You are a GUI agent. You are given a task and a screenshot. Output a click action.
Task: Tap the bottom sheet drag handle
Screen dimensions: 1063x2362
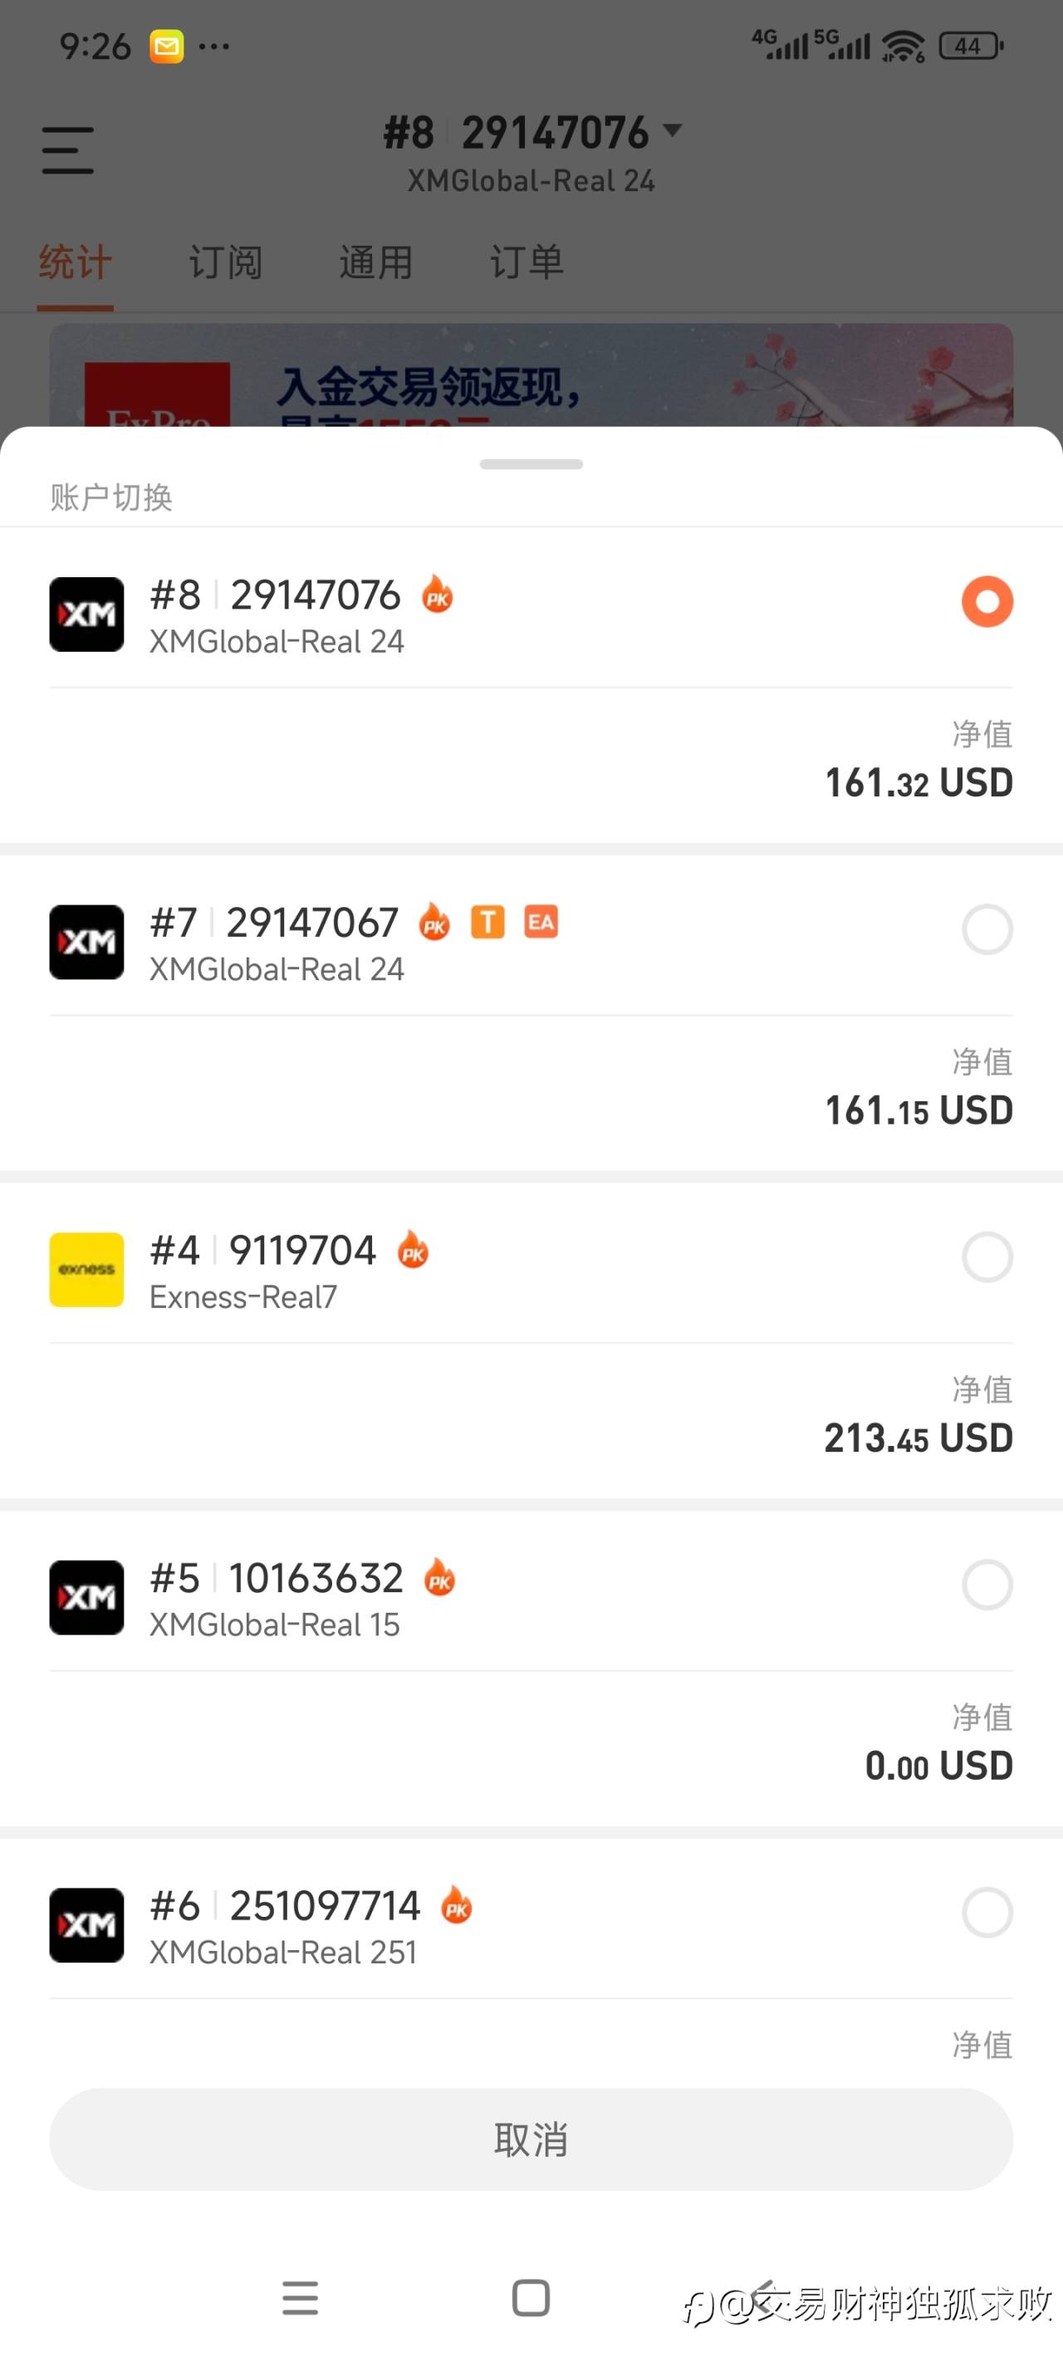pos(531,464)
